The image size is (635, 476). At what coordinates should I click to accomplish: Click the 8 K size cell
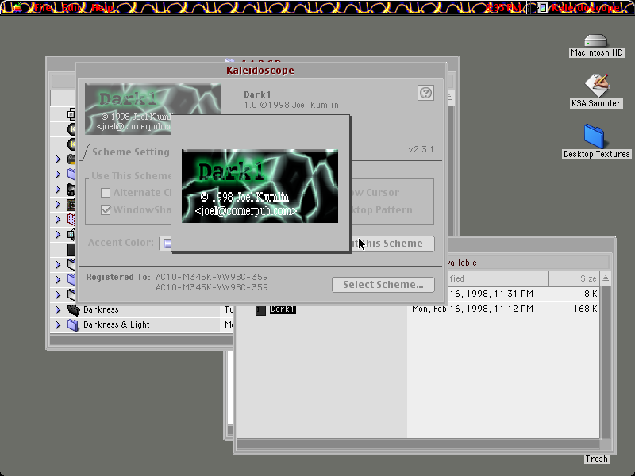coord(591,294)
